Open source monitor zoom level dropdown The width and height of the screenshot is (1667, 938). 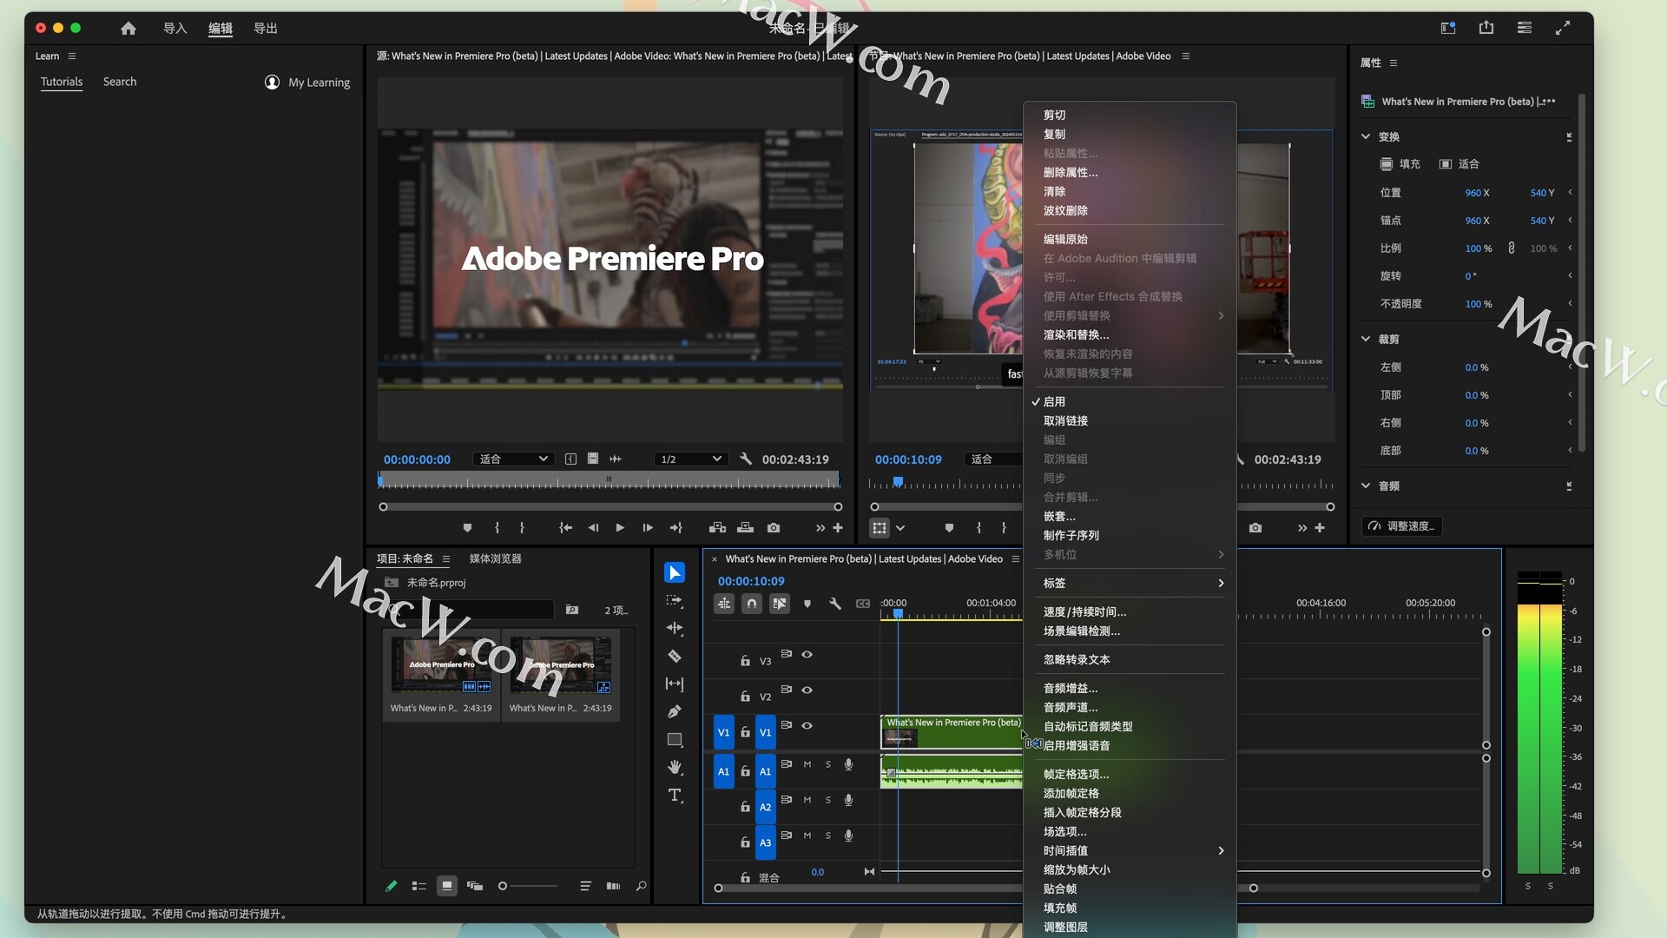[513, 459]
